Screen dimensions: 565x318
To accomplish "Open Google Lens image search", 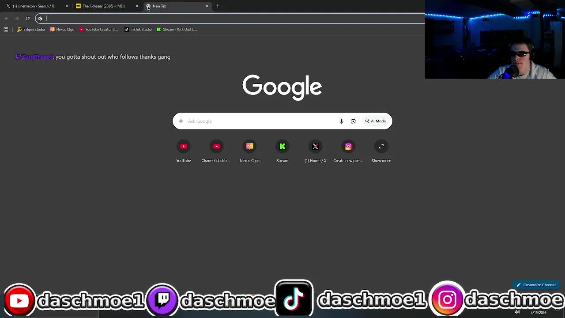I will pos(353,121).
